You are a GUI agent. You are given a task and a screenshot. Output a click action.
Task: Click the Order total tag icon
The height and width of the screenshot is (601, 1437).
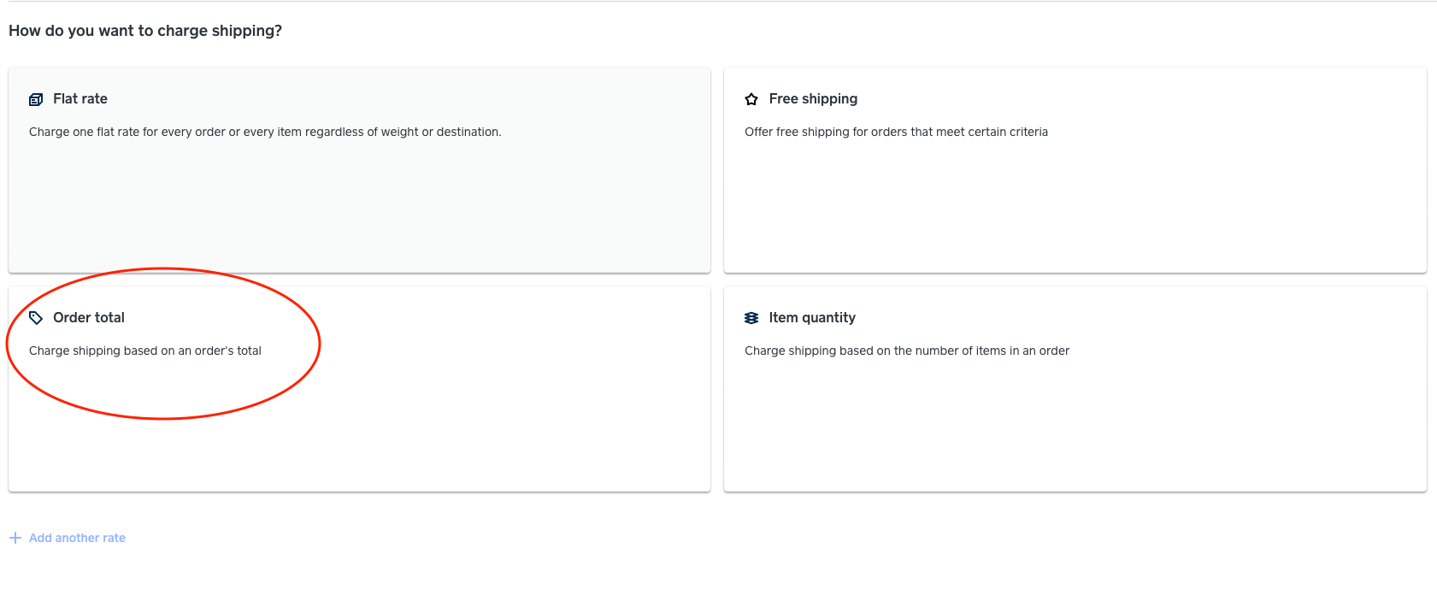[x=36, y=318]
